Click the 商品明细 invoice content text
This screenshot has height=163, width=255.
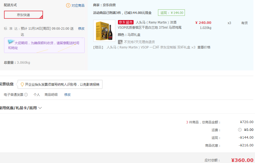pyautogui.click(x=51, y=95)
